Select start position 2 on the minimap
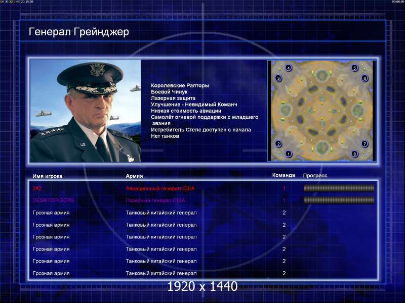This screenshot has width=405, height=303. point(278,144)
